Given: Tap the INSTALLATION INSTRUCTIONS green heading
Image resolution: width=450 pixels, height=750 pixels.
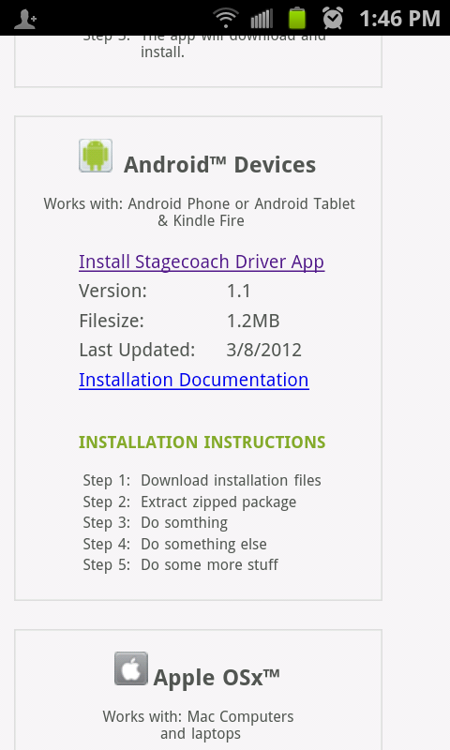Looking at the screenshot, I should click(202, 442).
